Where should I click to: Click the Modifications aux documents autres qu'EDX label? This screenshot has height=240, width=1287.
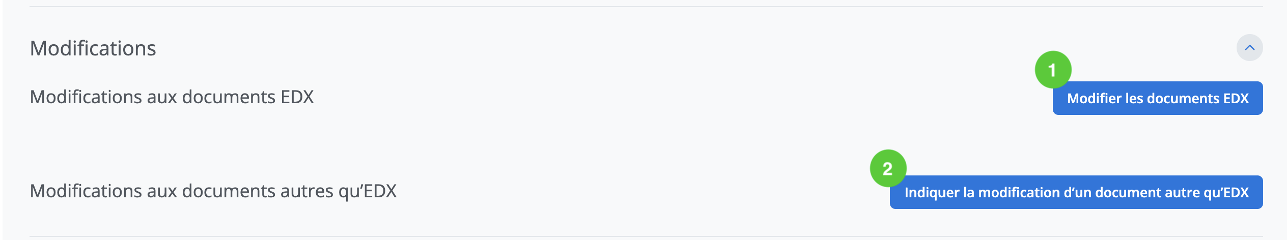pyautogui.click(x=213, y=191)
